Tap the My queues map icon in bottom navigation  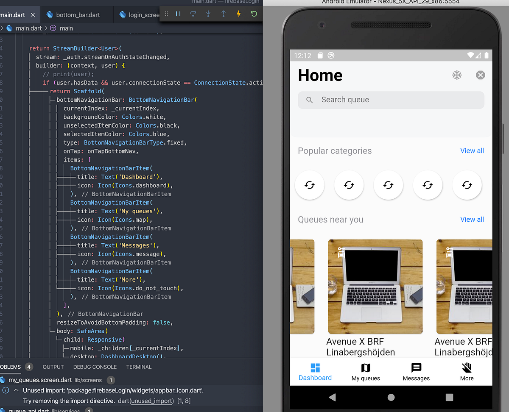(x=365, y=368)
